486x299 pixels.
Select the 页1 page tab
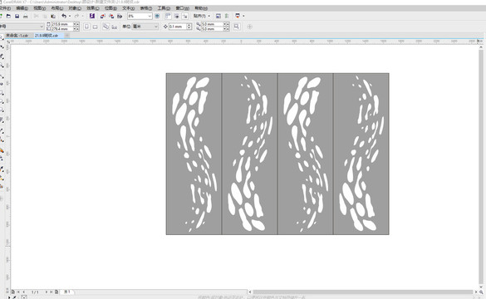tap(67, 292)
